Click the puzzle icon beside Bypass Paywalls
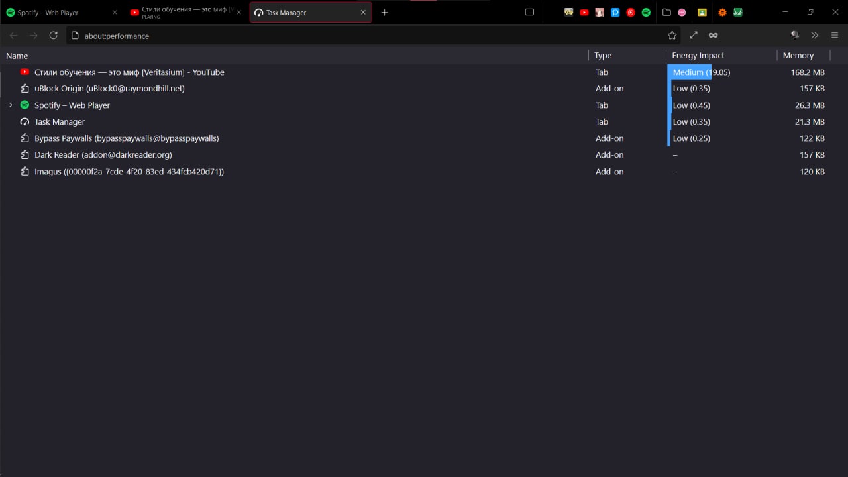The width and height of the screenshot is (848, 477). pyautogui.click(x=25, y=138)
